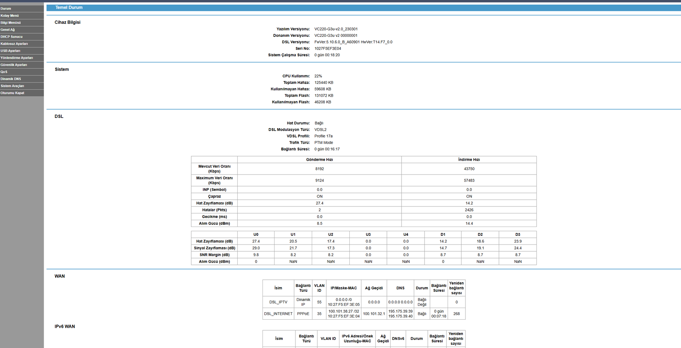
Task: Click reconnect count 268
Action: coord(456,314)
